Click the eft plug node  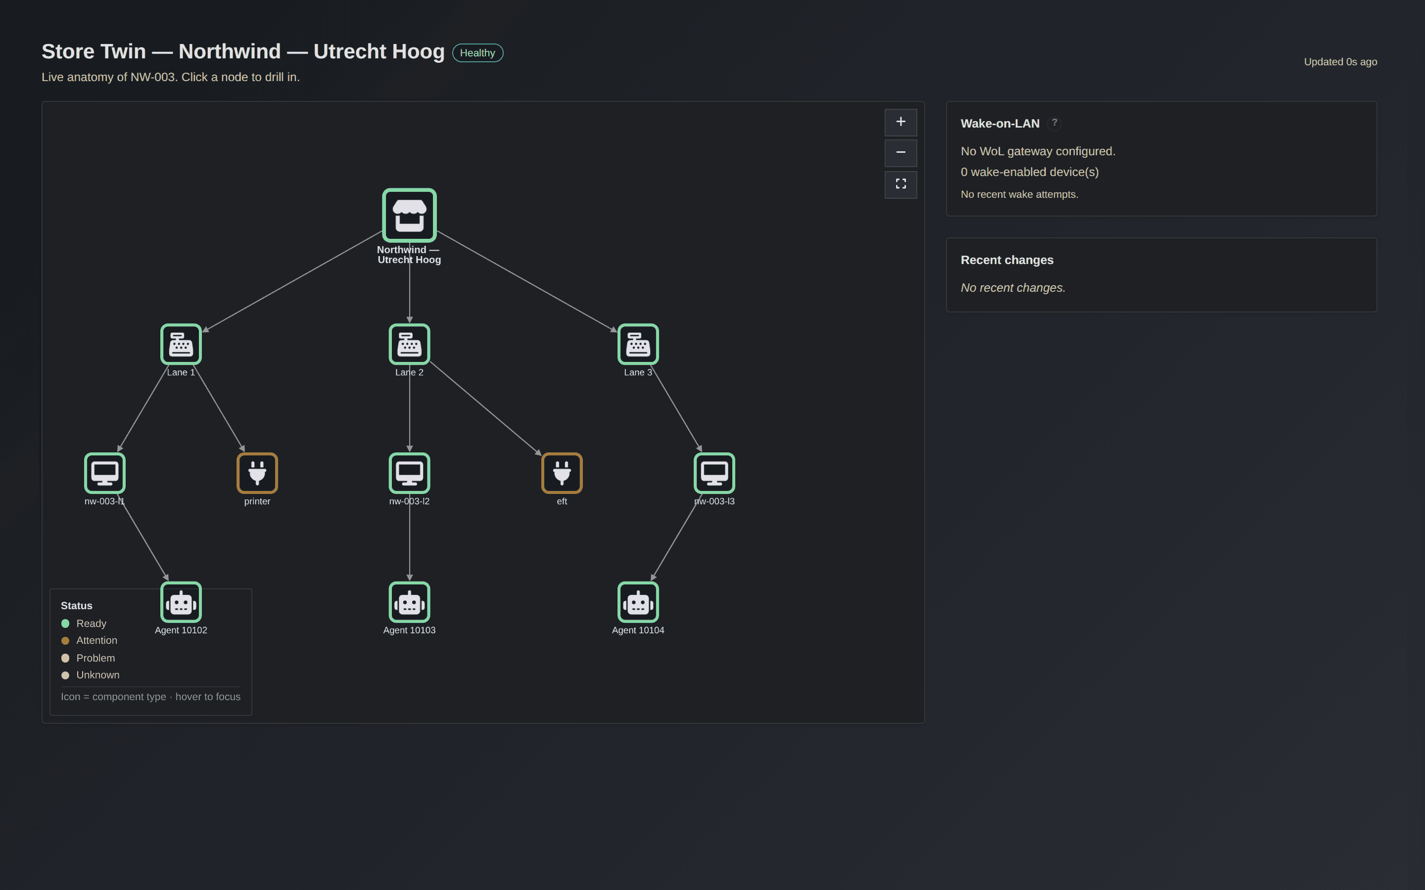562,473
